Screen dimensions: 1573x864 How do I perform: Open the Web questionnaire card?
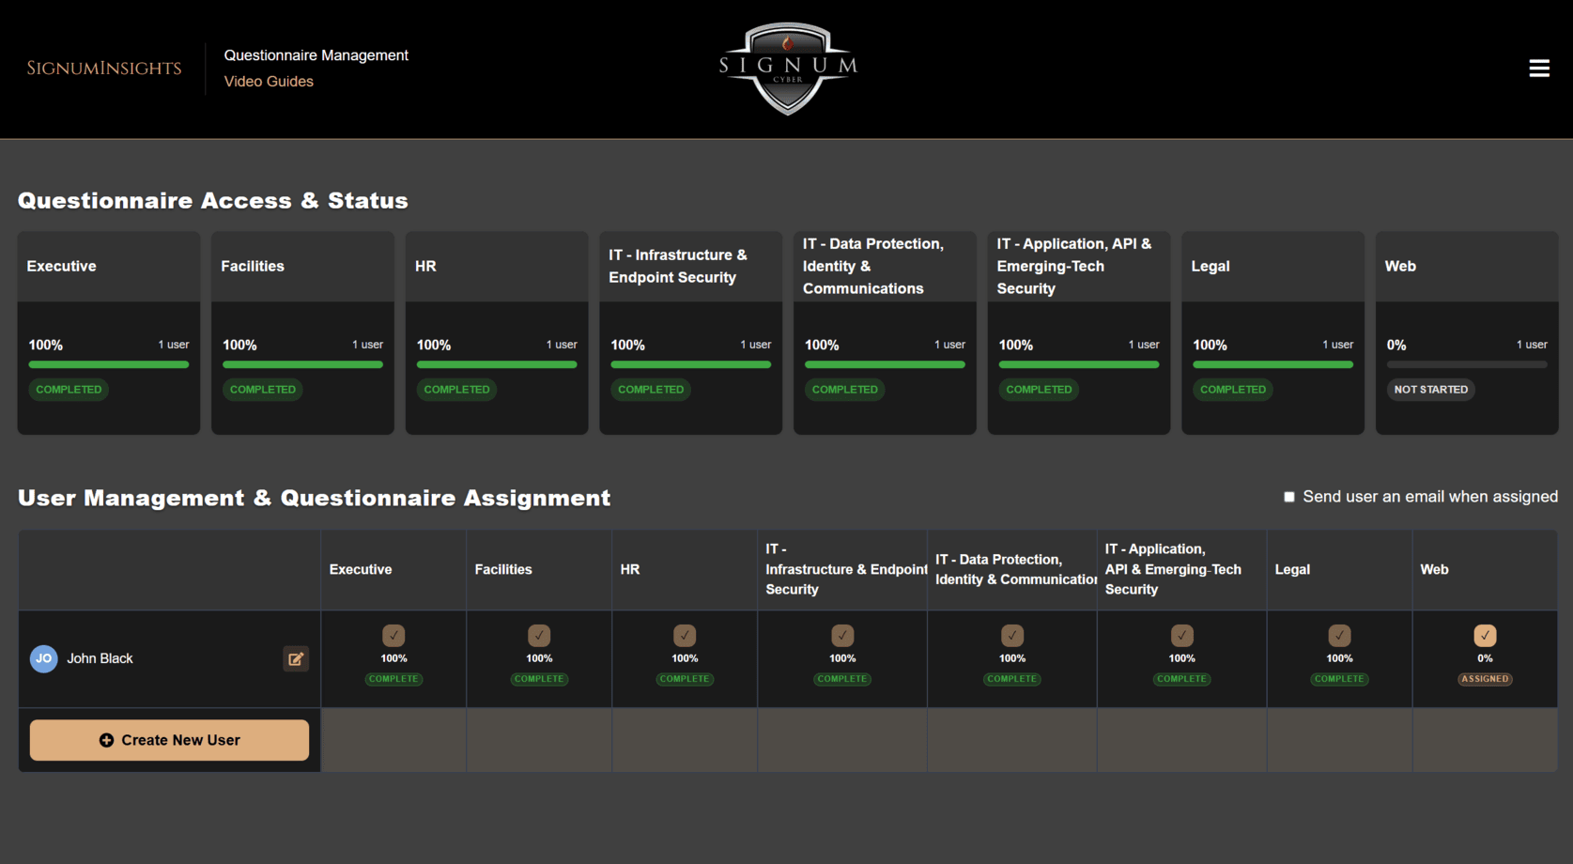[1467, 333]
